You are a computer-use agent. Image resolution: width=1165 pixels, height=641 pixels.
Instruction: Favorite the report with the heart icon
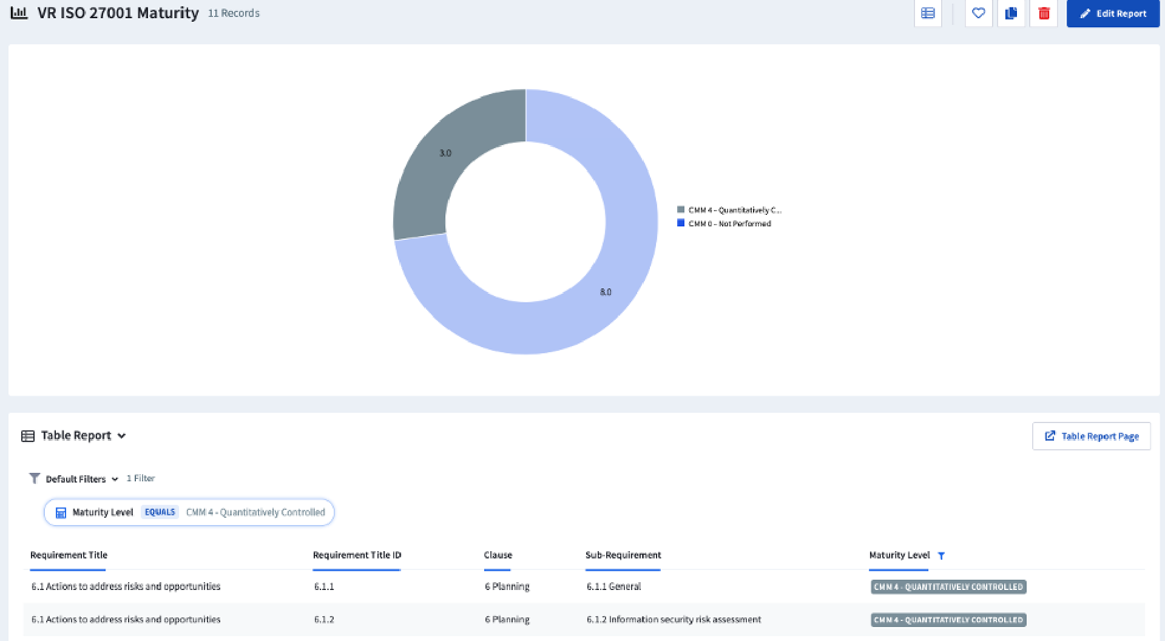(x=978, y=13)
